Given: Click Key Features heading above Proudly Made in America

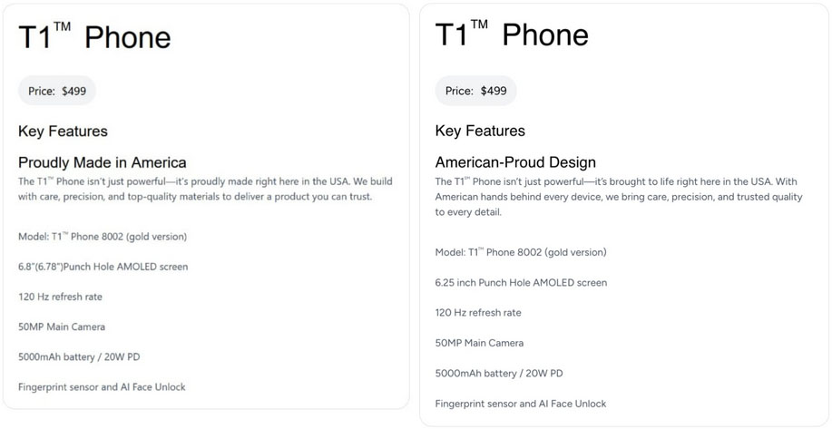Looking at the screenshot, I should click(x=63, y=132).
